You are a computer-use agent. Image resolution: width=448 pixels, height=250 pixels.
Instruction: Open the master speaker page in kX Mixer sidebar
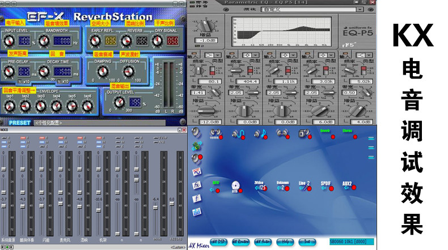196,132
